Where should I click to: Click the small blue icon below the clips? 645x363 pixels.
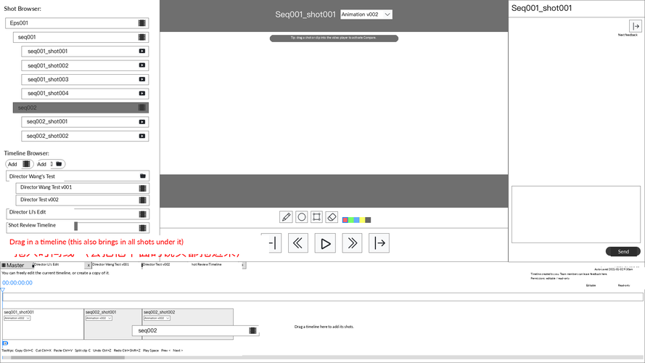(5, 343)
